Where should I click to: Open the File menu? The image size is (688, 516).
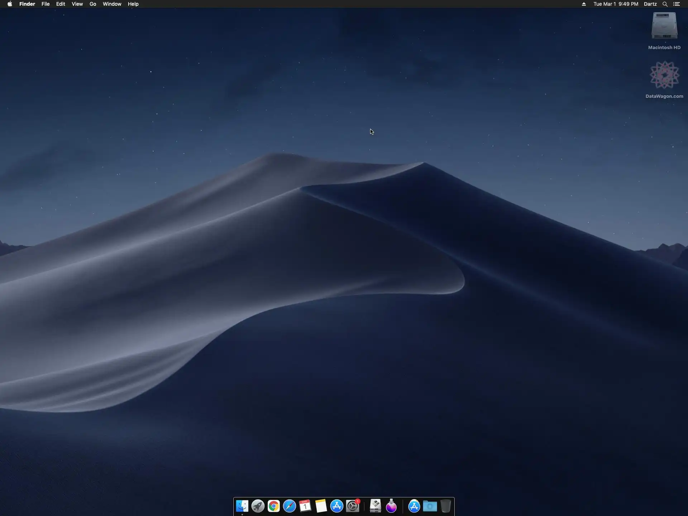(46, 4)
